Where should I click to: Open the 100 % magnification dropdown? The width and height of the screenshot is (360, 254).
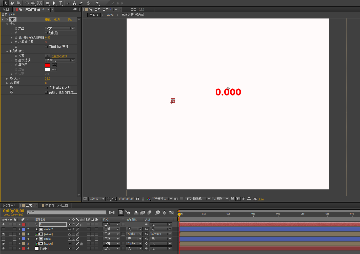coord(97,199)
